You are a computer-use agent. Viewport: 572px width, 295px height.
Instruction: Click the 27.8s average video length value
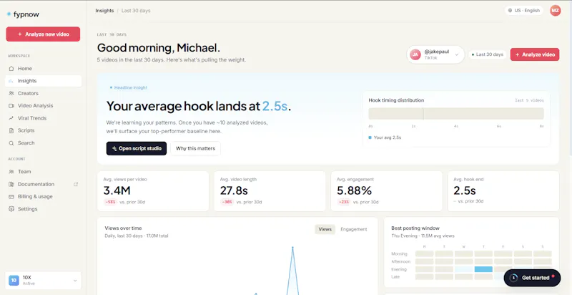(234, 190)
